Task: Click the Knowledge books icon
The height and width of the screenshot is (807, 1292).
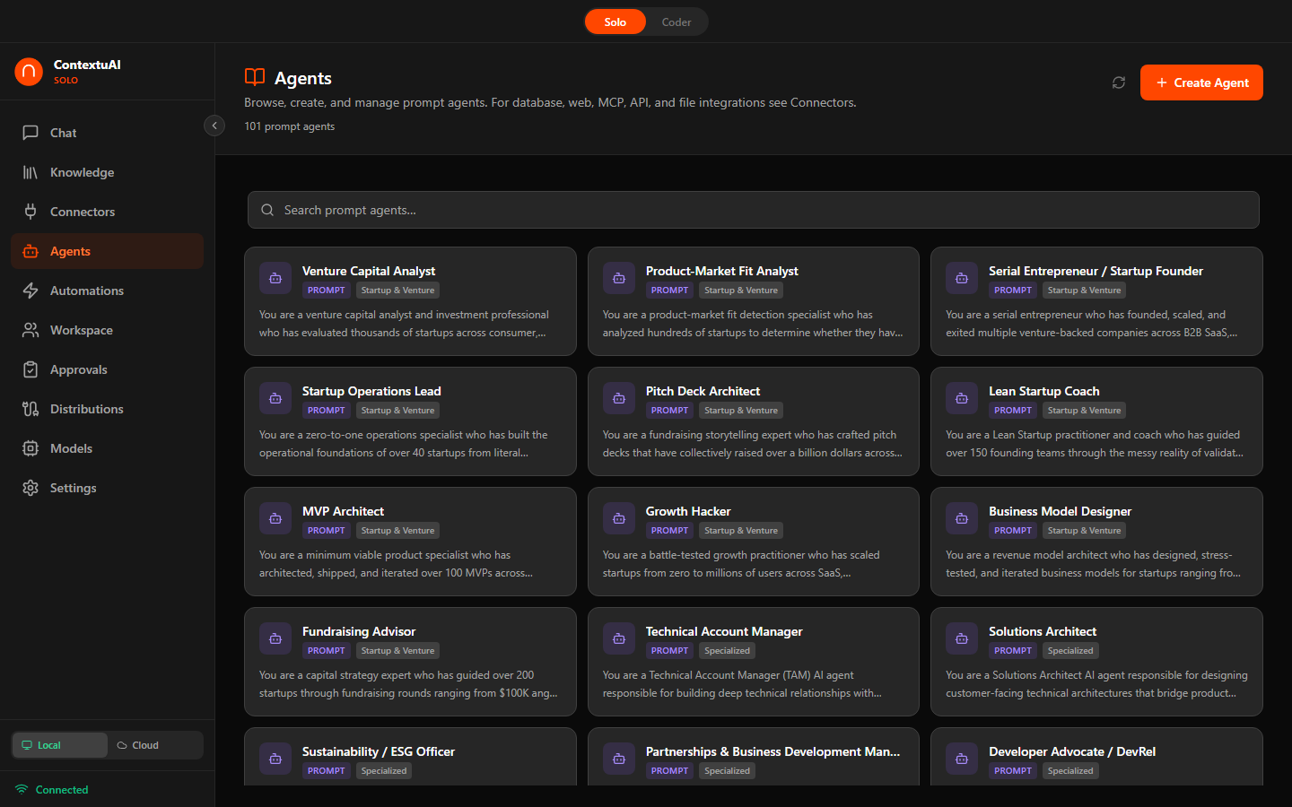Action: point(31,172)
